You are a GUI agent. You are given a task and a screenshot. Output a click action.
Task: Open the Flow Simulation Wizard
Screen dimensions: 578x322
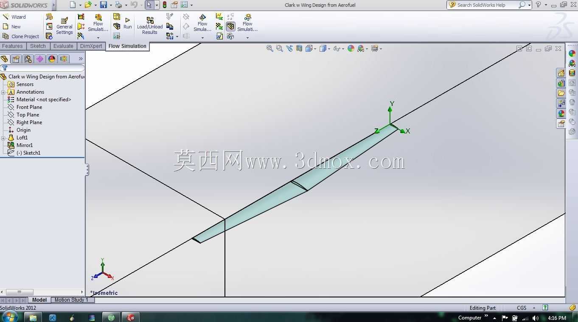(14, 17)
